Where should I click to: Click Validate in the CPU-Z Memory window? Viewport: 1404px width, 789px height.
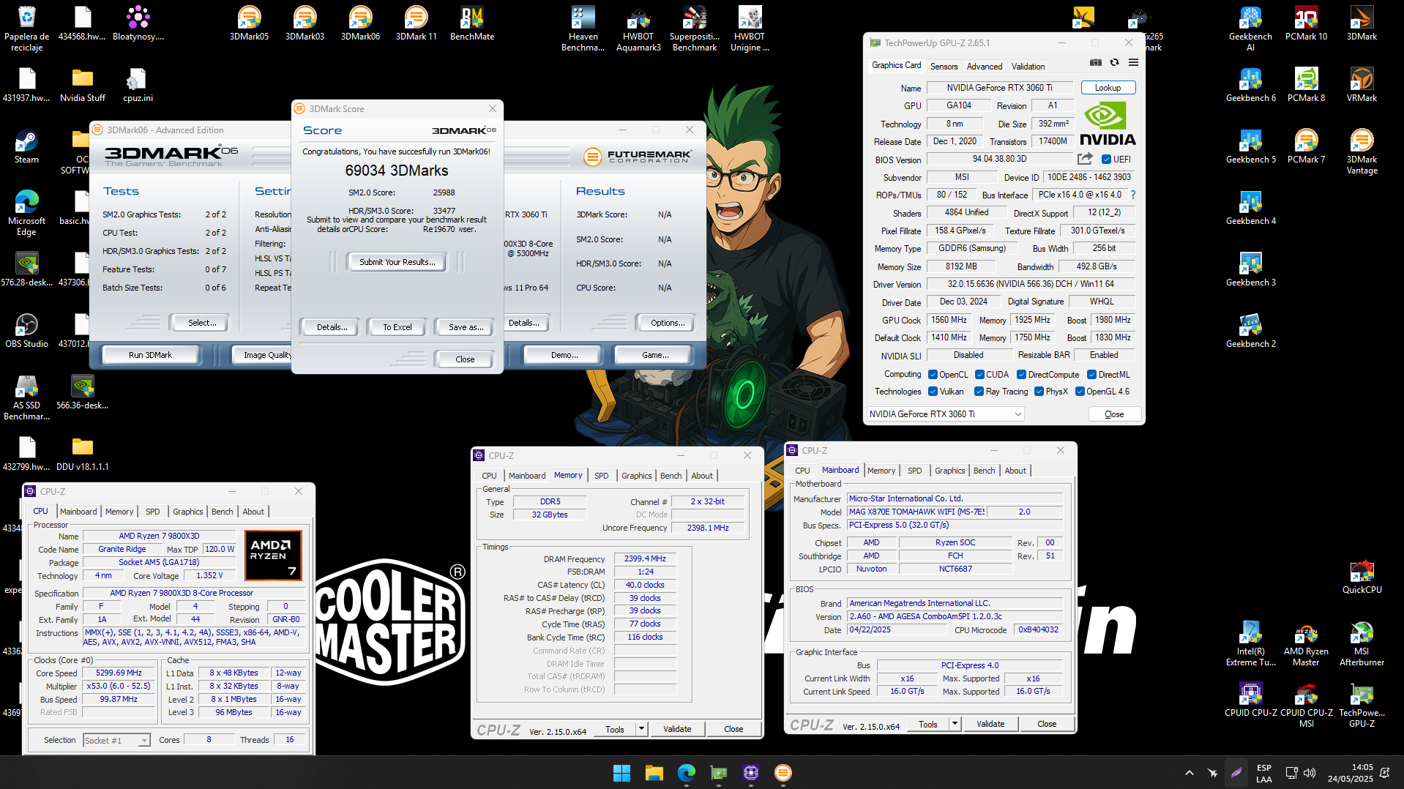677,729
